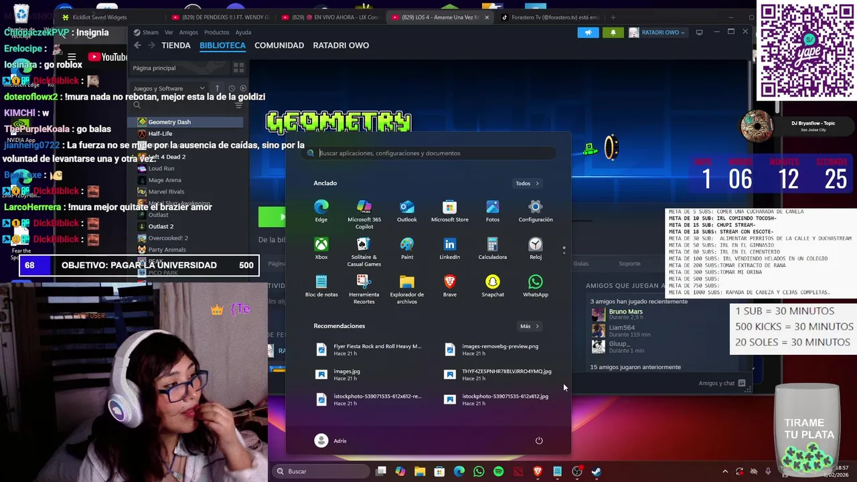857x482 pixels.
Task: Select Party Animals in the library list
Action: pos(185,250)
